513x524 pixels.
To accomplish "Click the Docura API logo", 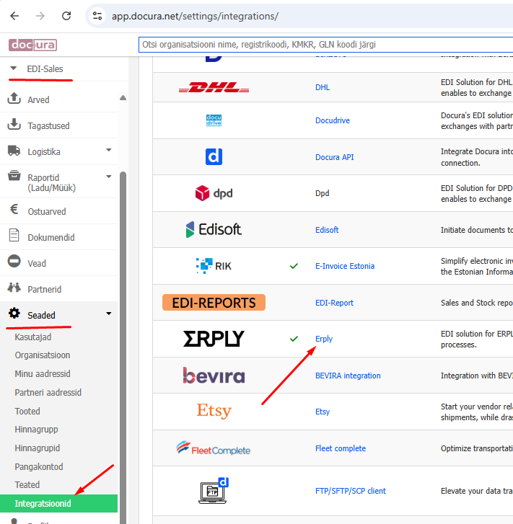I will coord(214,156).
